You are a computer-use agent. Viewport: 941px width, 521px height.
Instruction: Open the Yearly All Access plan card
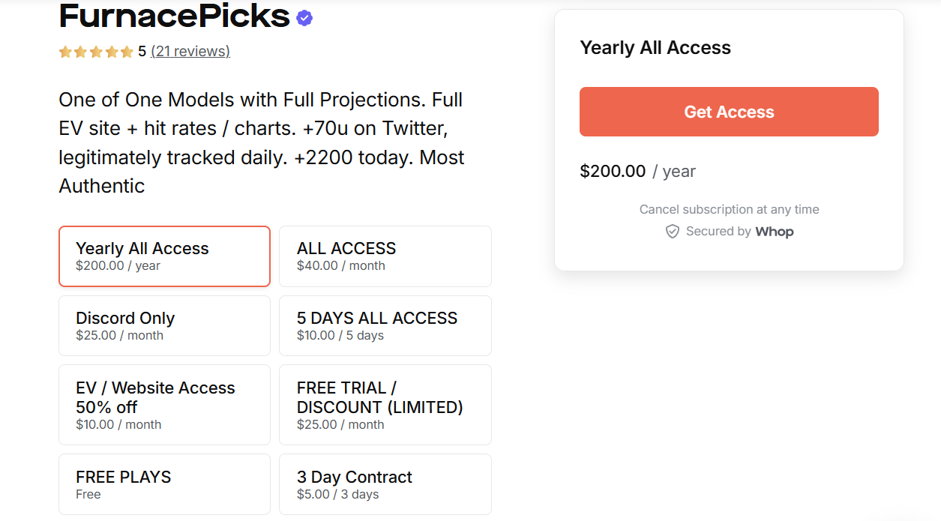click(x=164, y=256)
